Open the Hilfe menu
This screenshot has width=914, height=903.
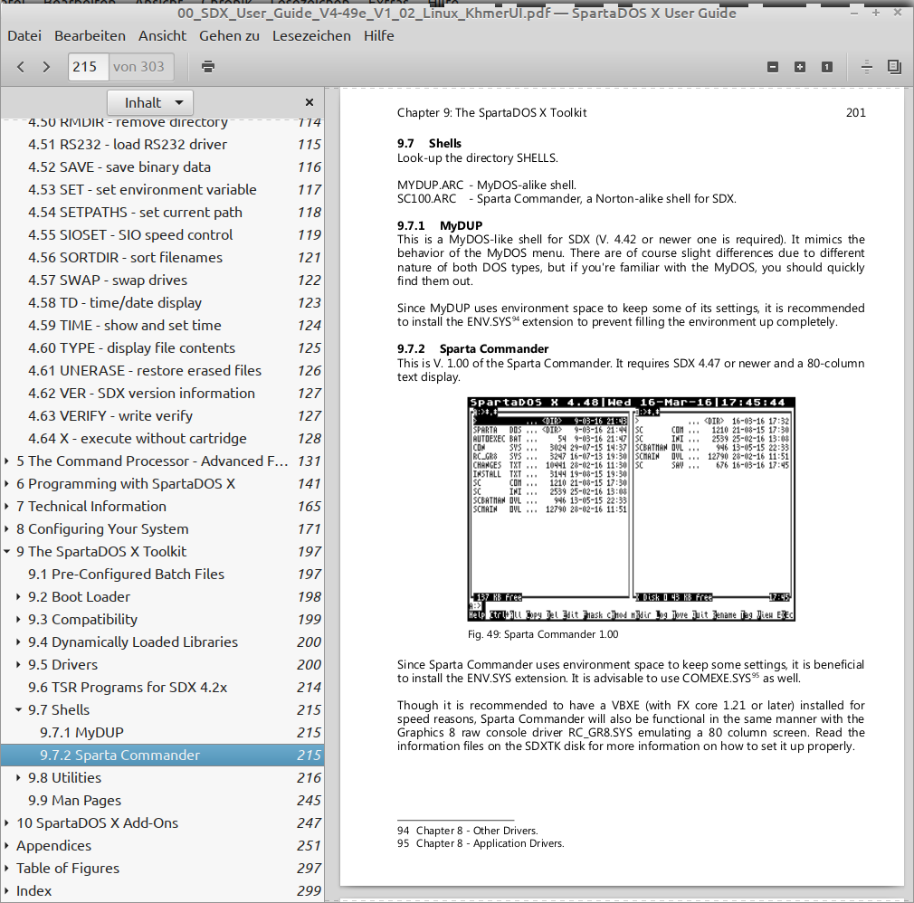tap(379, 36)
